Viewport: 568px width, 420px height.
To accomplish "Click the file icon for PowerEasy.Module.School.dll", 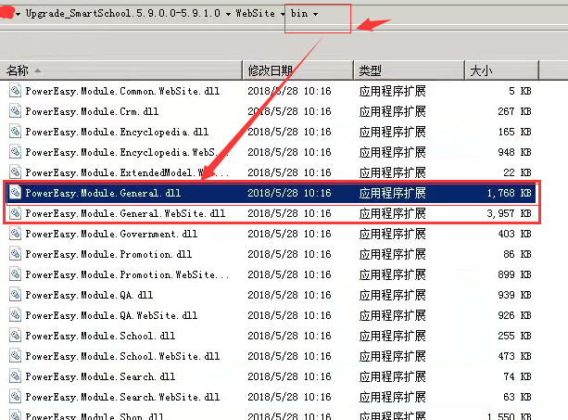I will point(15,336).
